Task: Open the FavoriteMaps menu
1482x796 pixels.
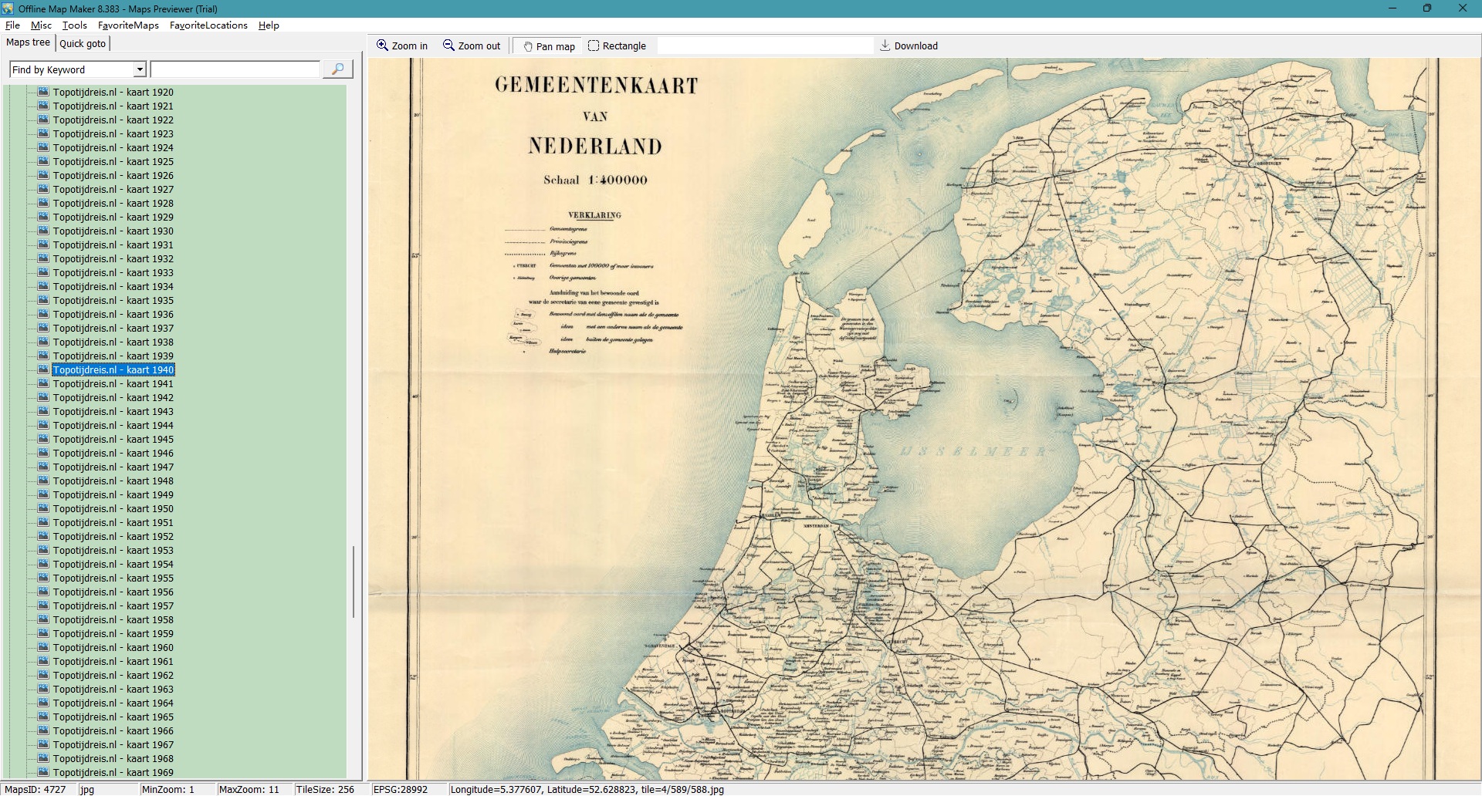Action: coord(128,25)
